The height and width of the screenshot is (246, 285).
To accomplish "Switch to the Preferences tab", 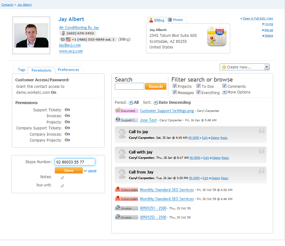I will click(x=69, y=70).
